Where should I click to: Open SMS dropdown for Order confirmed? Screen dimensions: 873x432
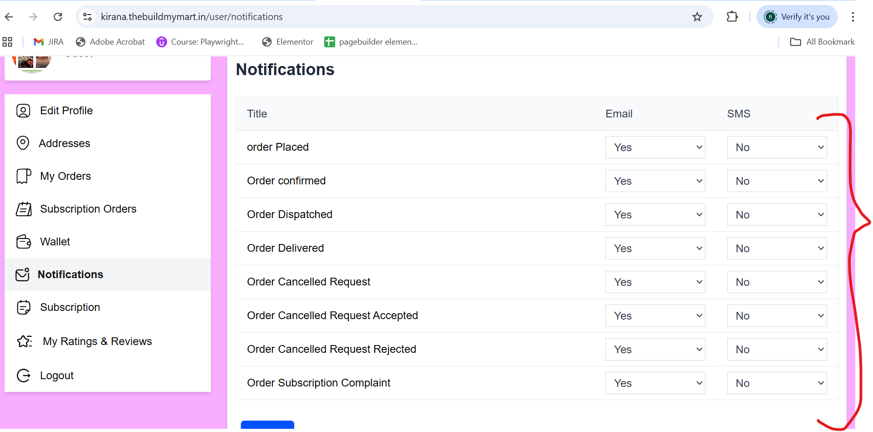(x=777, y=181)
